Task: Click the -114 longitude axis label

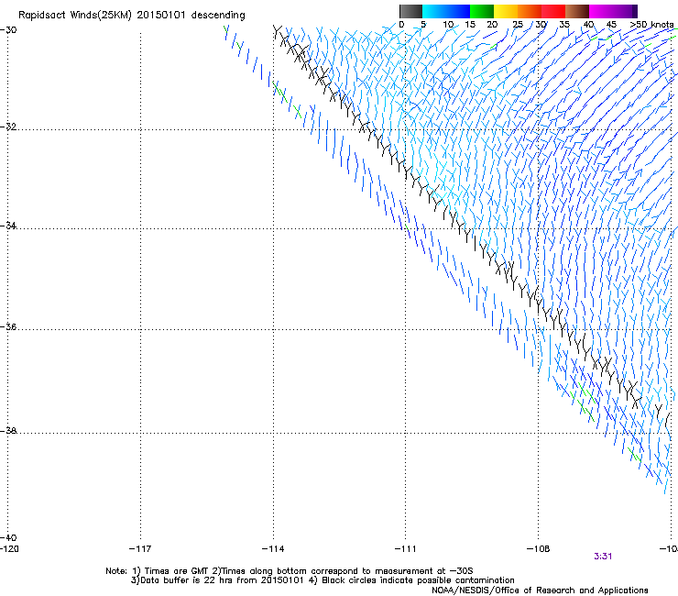Action: [273, 549]
